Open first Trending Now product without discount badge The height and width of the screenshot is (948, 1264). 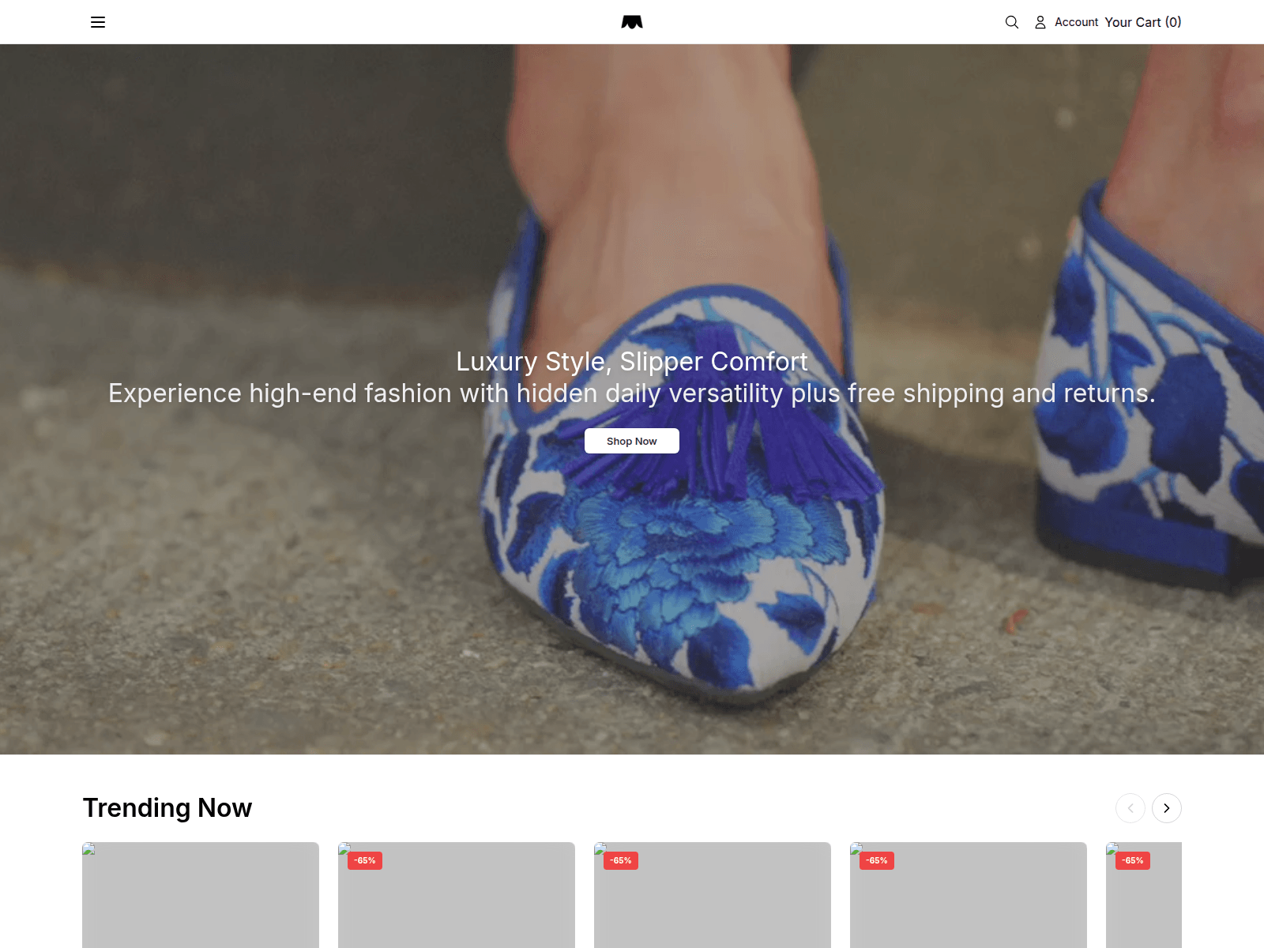201,895
